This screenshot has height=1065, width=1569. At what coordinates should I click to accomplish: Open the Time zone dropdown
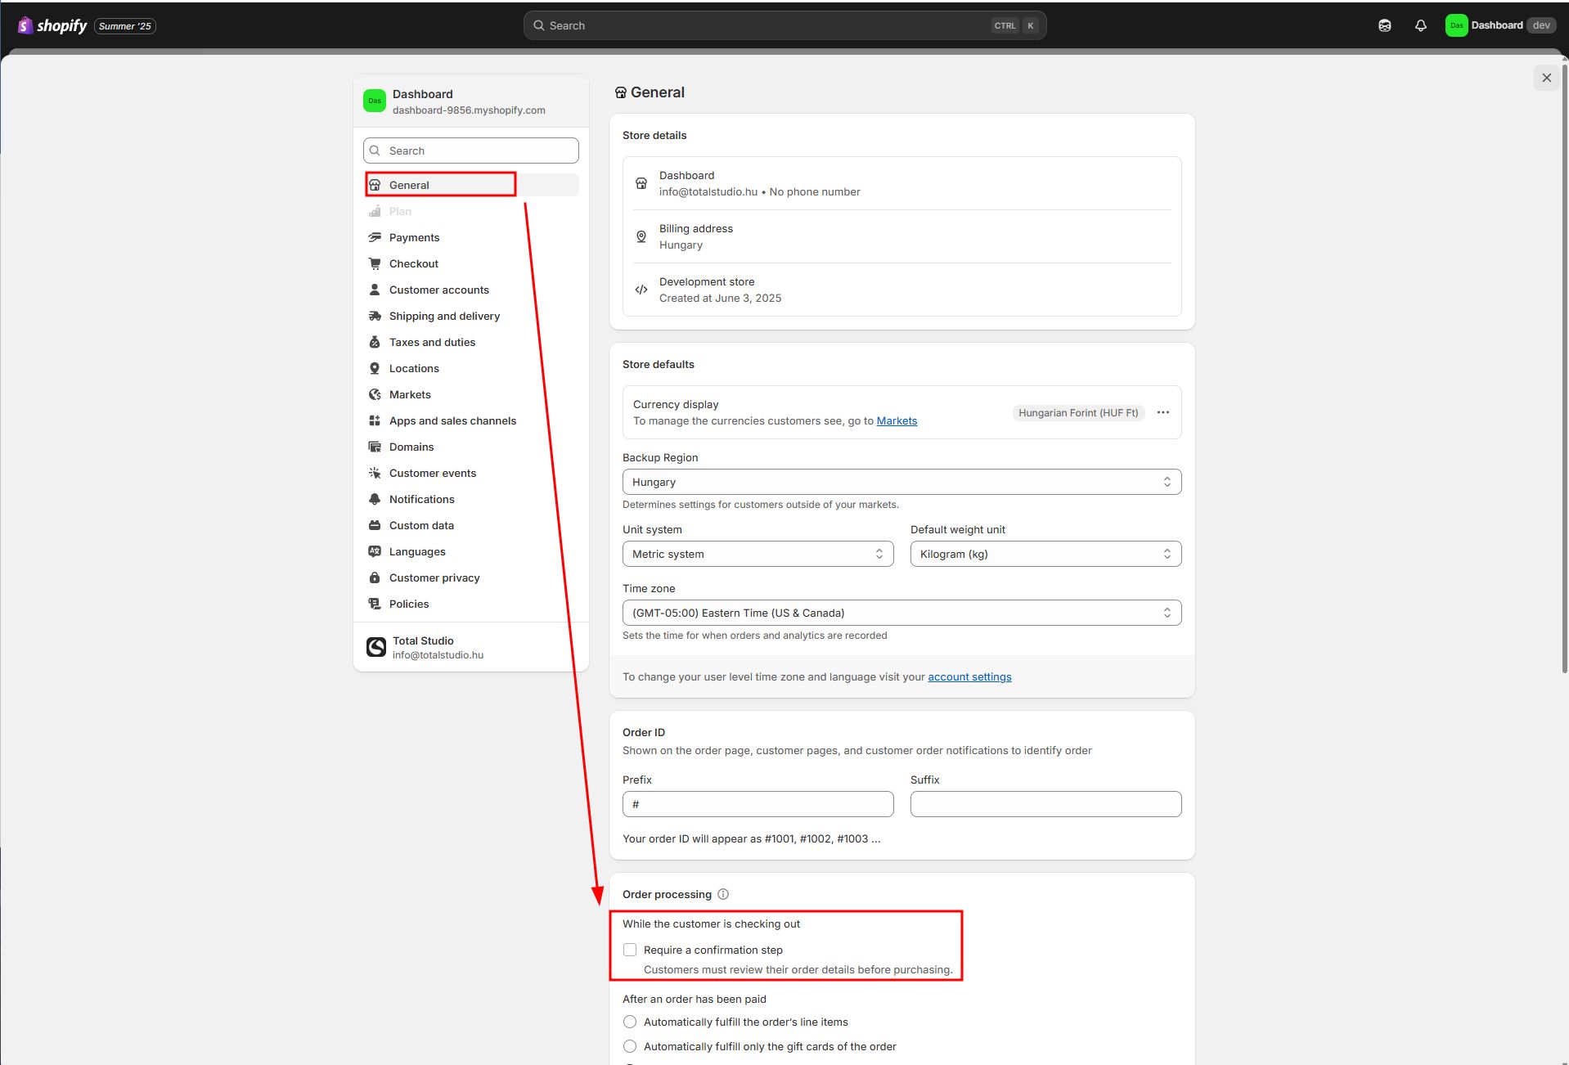[901, 613]
